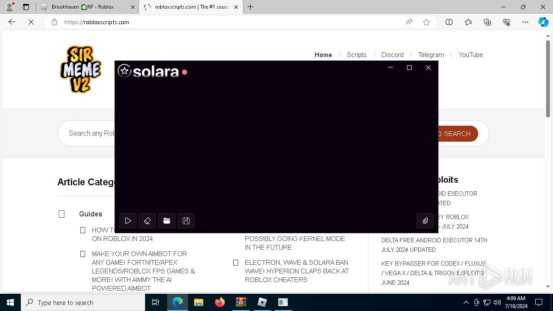The width and height of the screenshot is (553, 311).
Task: Open the Favorites list in Edge
Action: (x=468, y=22)
